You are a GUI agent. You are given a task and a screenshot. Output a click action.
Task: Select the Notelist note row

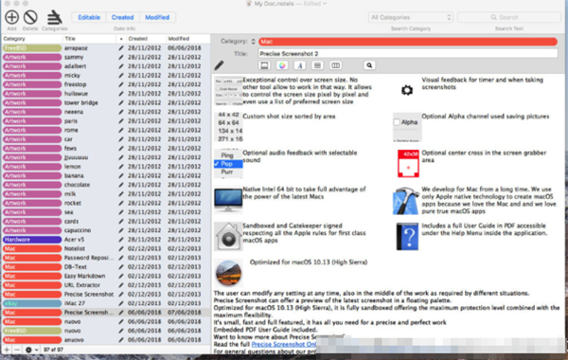tap(106, 248)
